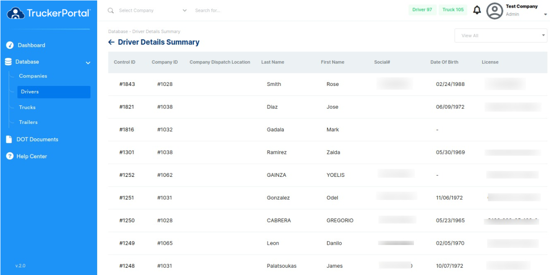Click the DOT Documents file icon

[x=9, y=139]
